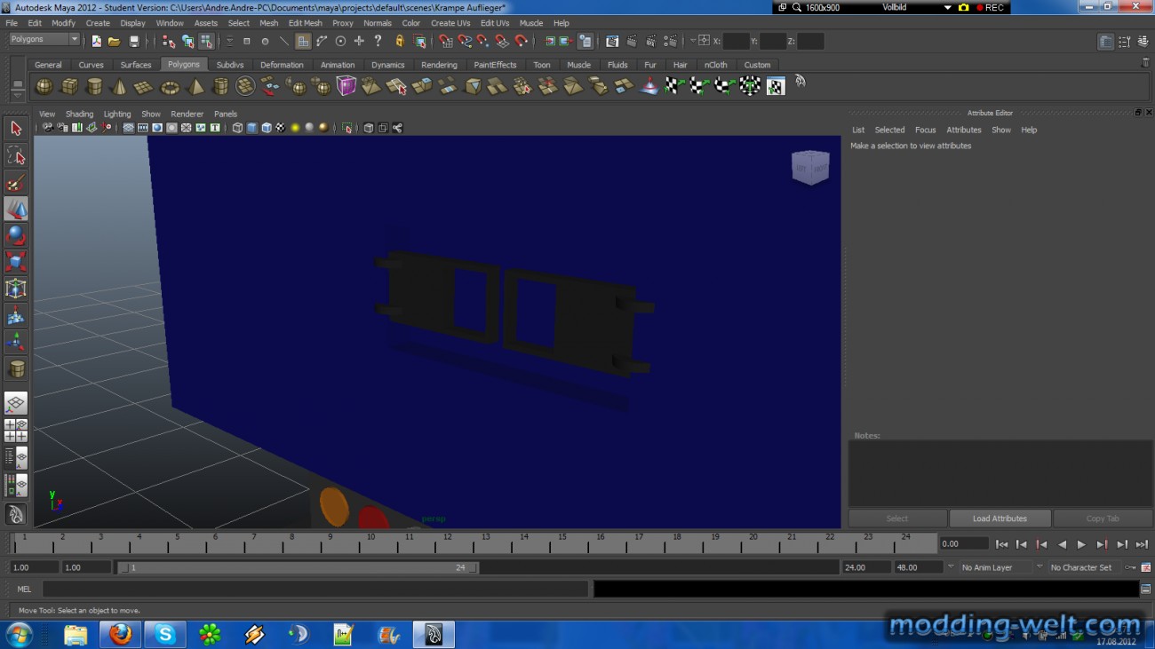Image resolution: width=1155 pixels, height=649 pixels.
Task: Open Firefox from the taskbar
Action: tap(120, 634)
